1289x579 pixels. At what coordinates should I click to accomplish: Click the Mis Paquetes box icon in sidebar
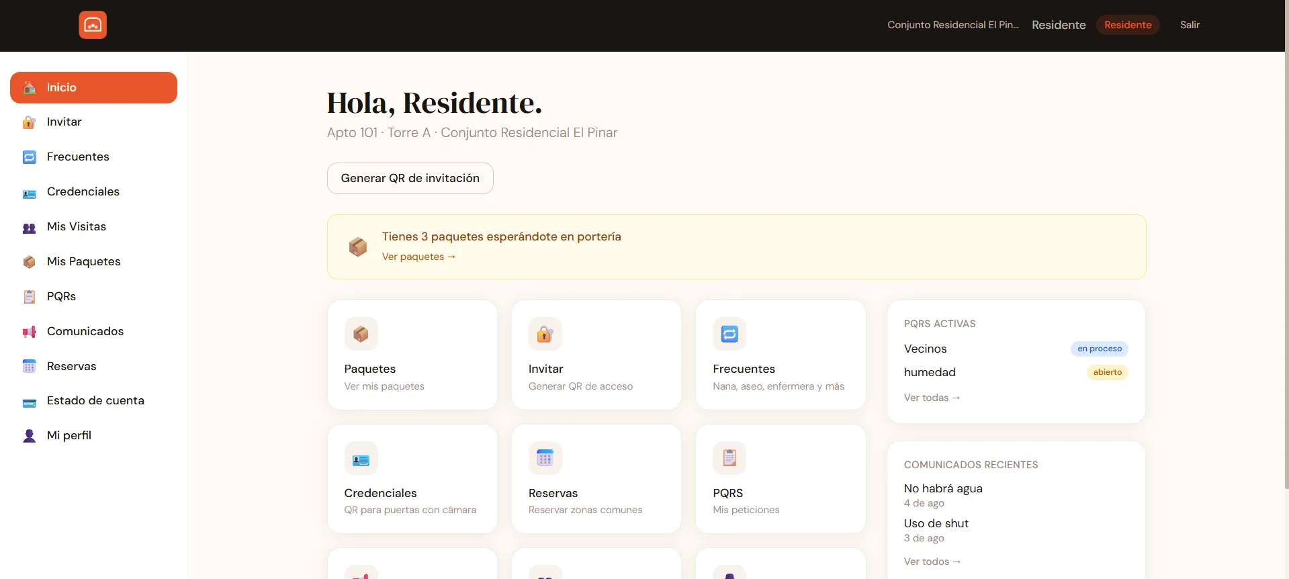30,262
